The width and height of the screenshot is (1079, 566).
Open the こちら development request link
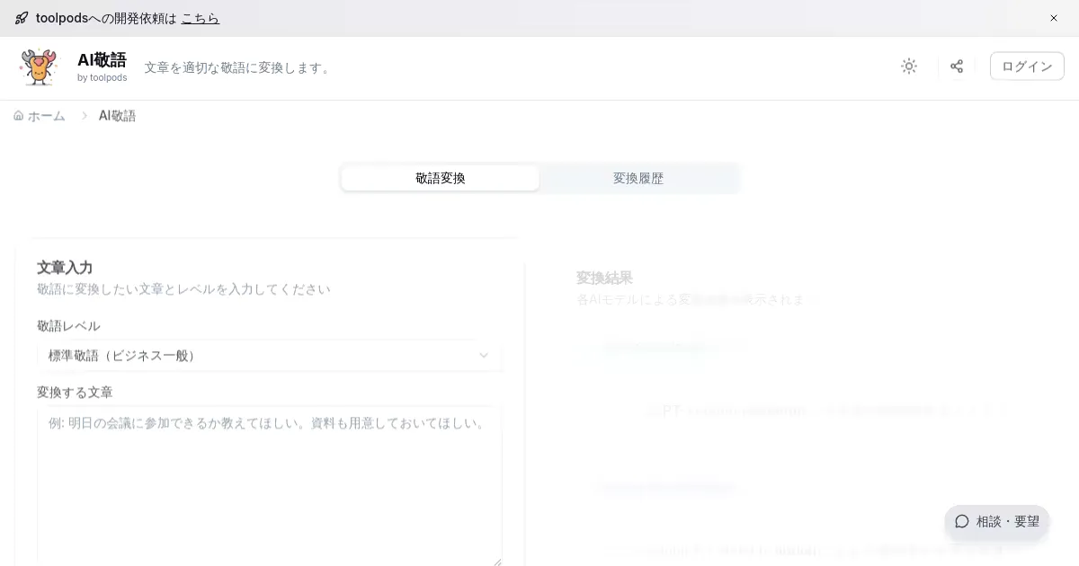pyautogui.click(x=200, y=18)
